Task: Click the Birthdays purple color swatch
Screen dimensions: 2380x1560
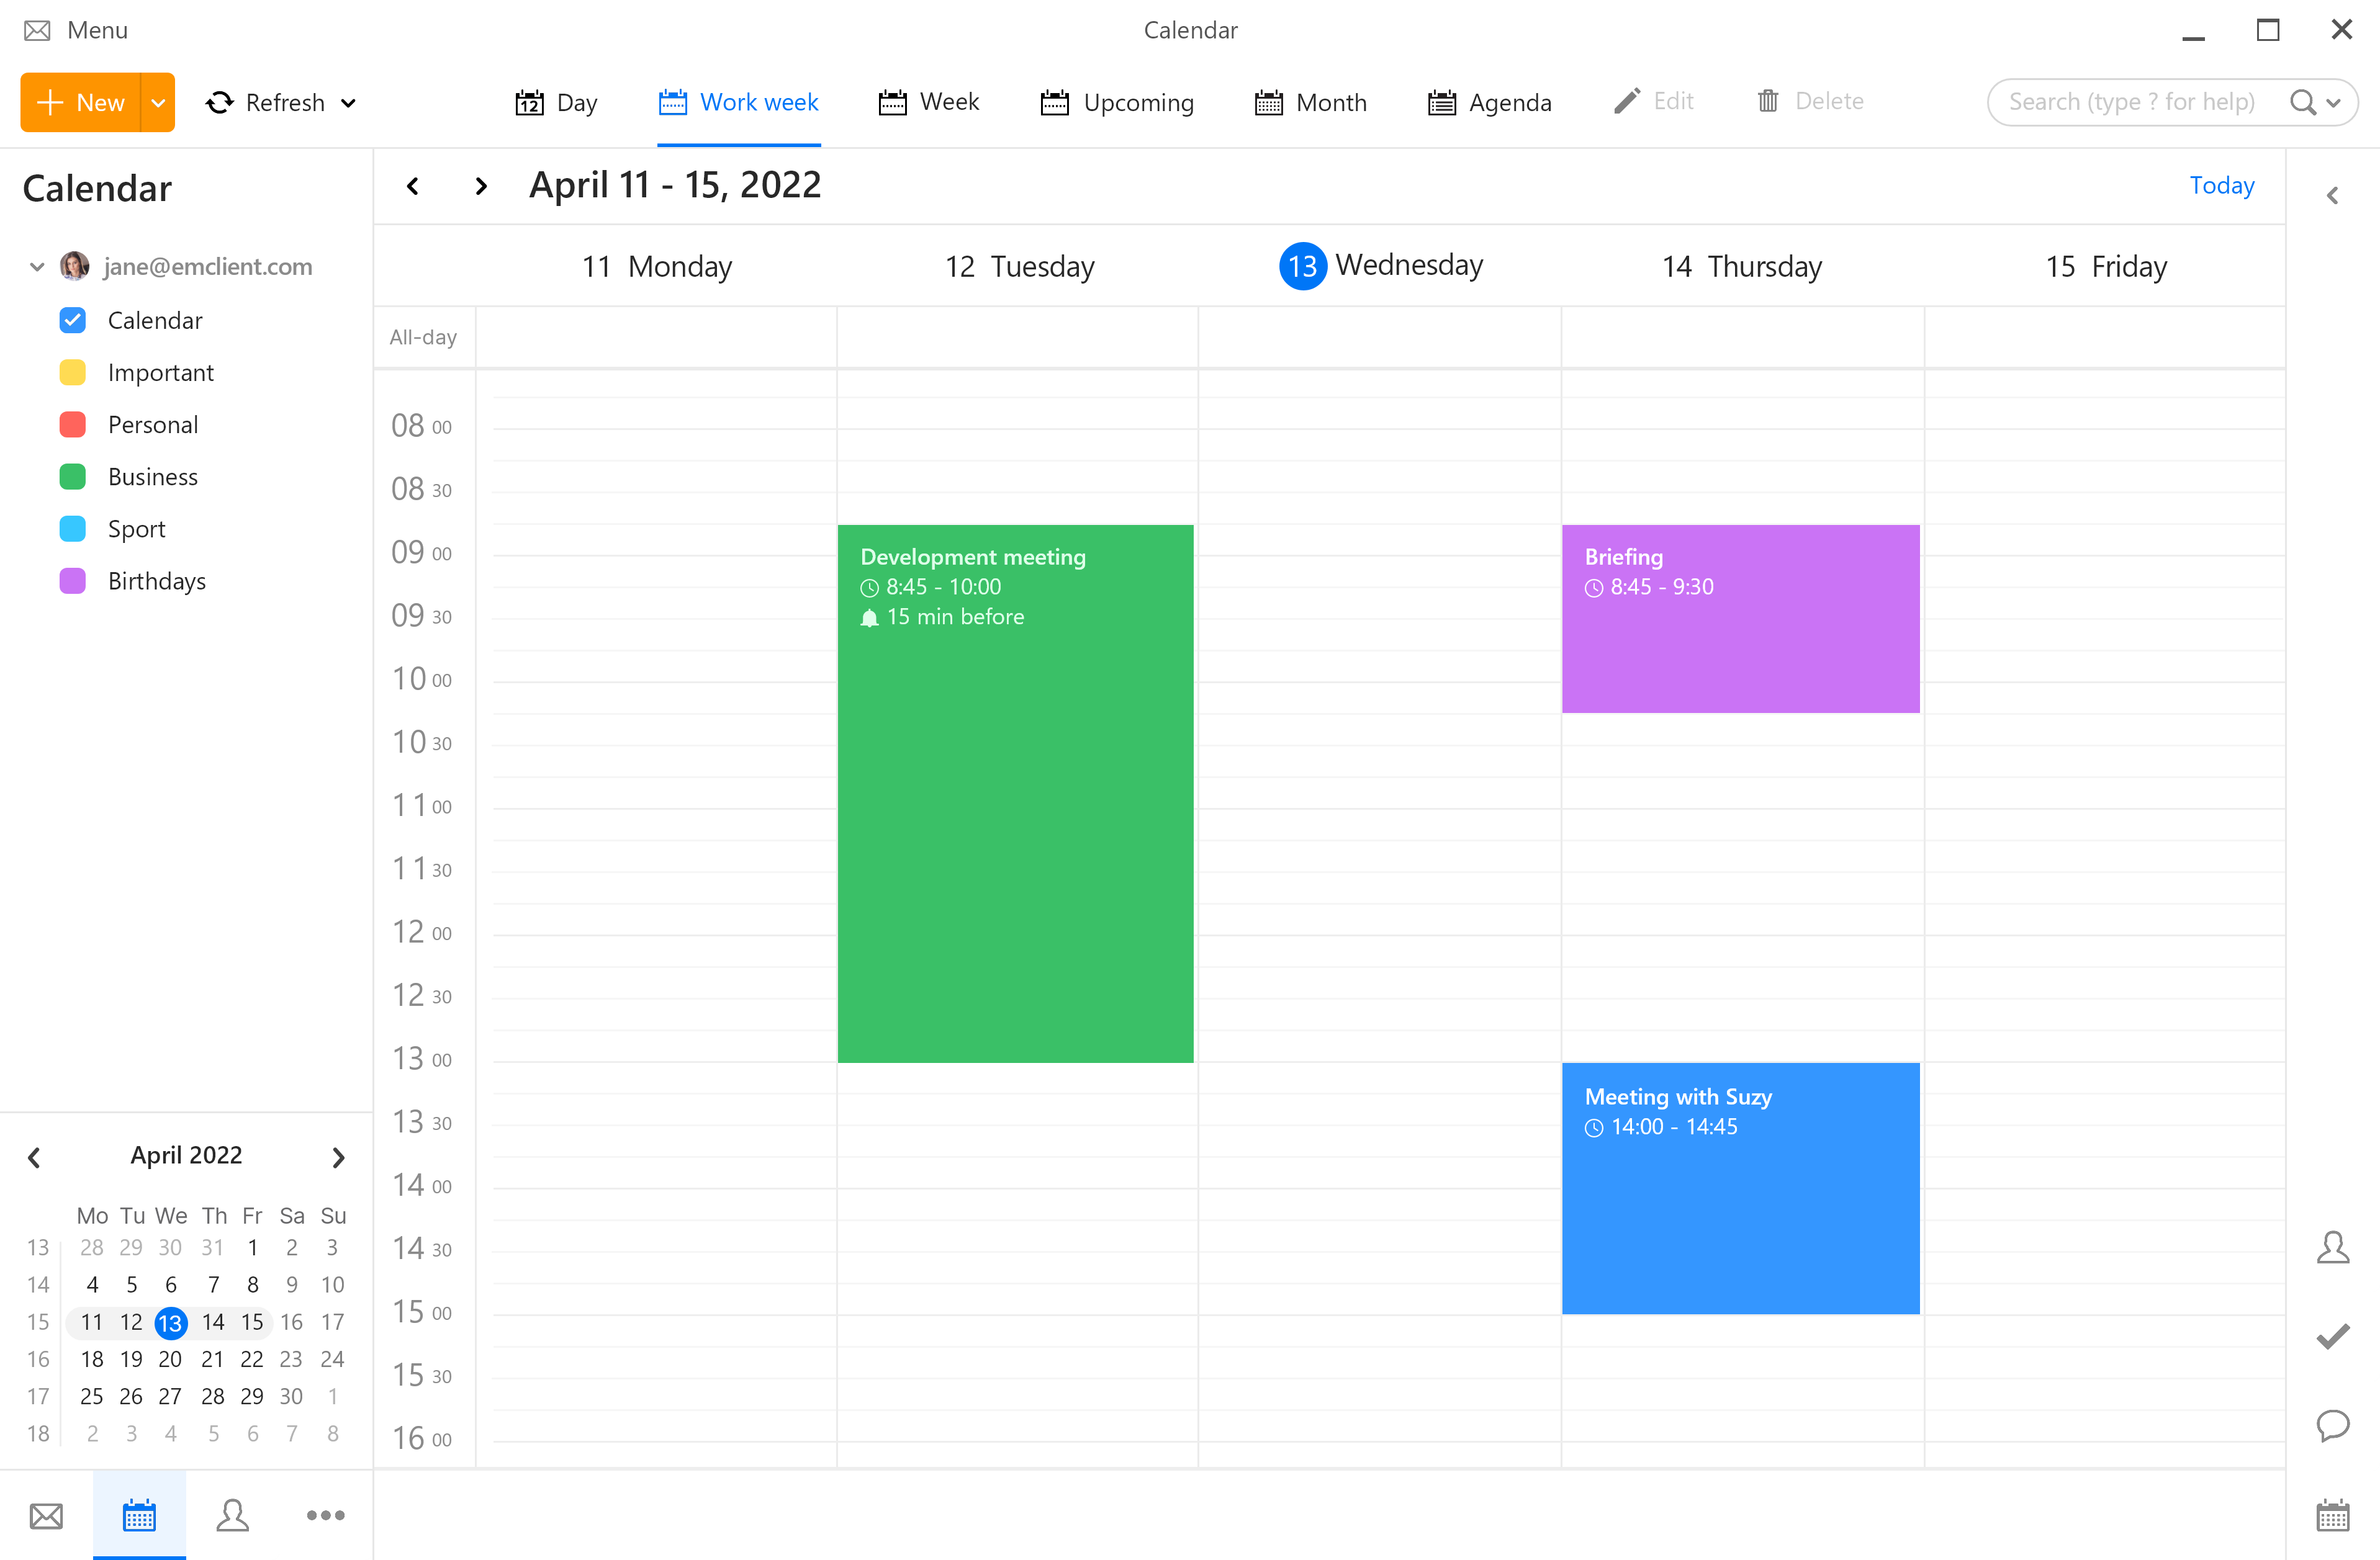Action: point(72,580)
